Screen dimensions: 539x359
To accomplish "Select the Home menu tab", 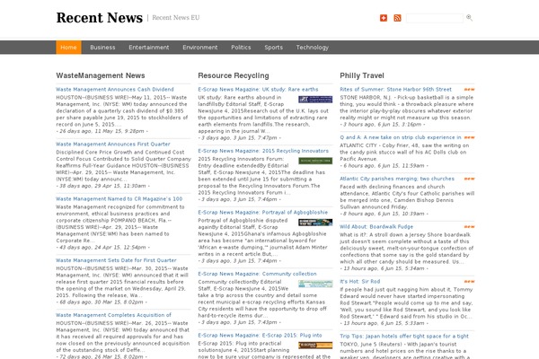I will (68, 48).
